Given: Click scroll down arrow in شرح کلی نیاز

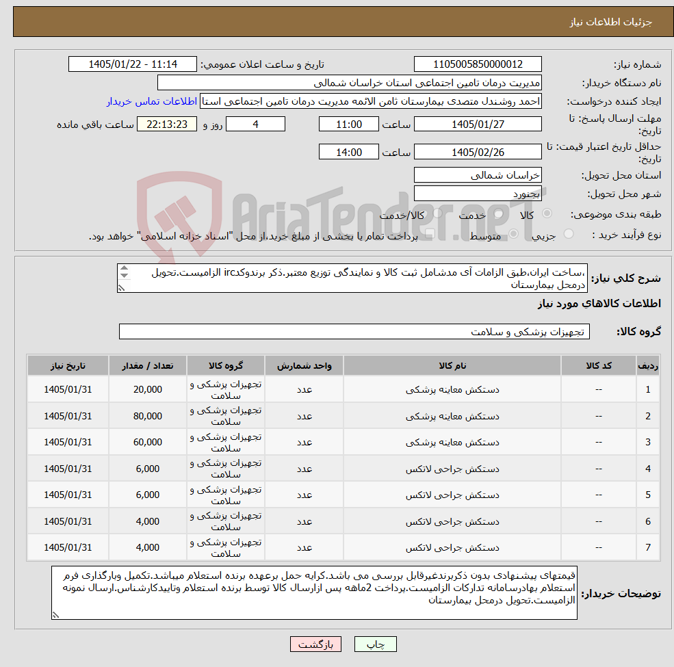Looking at the screenshot, I should coord(125,276).
